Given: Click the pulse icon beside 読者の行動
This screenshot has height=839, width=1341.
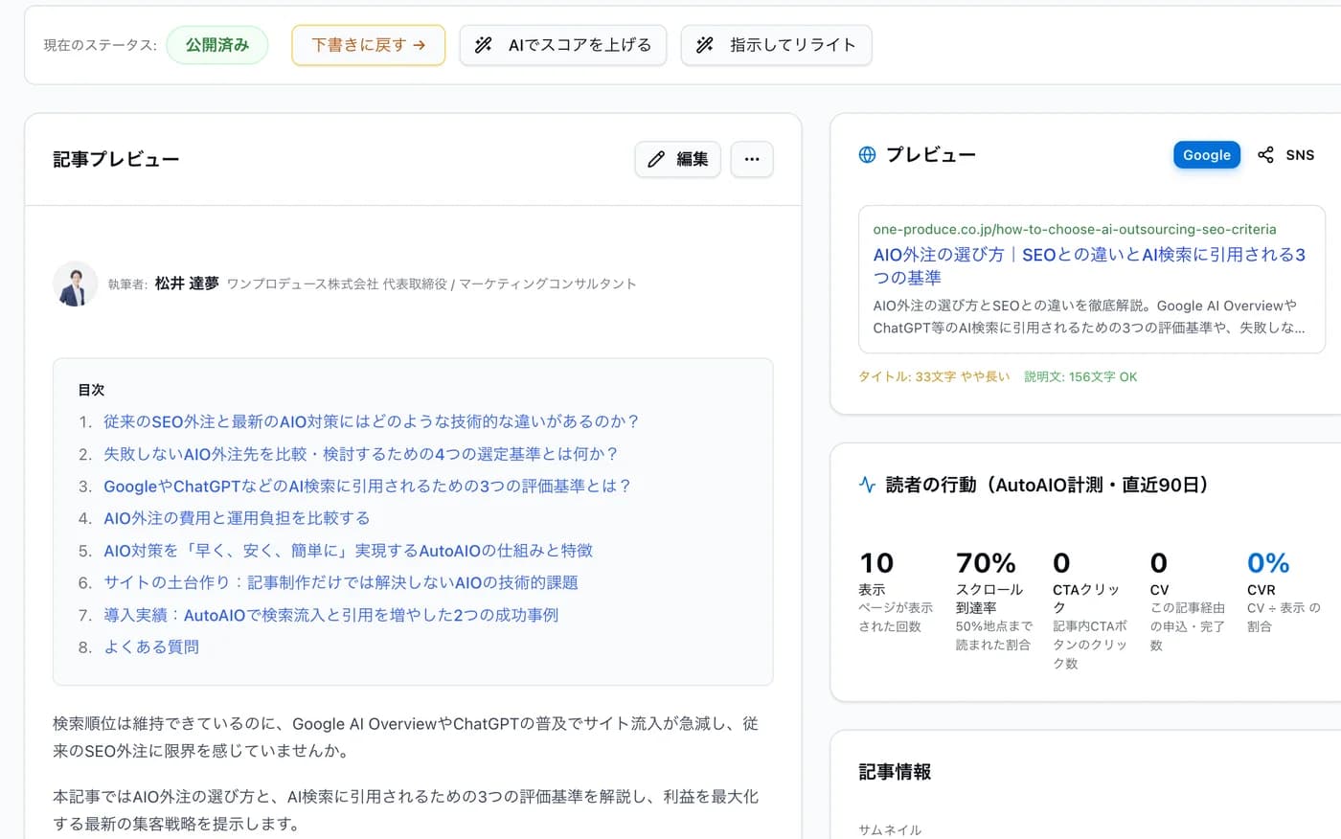Looking at the screenshot, I should point(868,485).
